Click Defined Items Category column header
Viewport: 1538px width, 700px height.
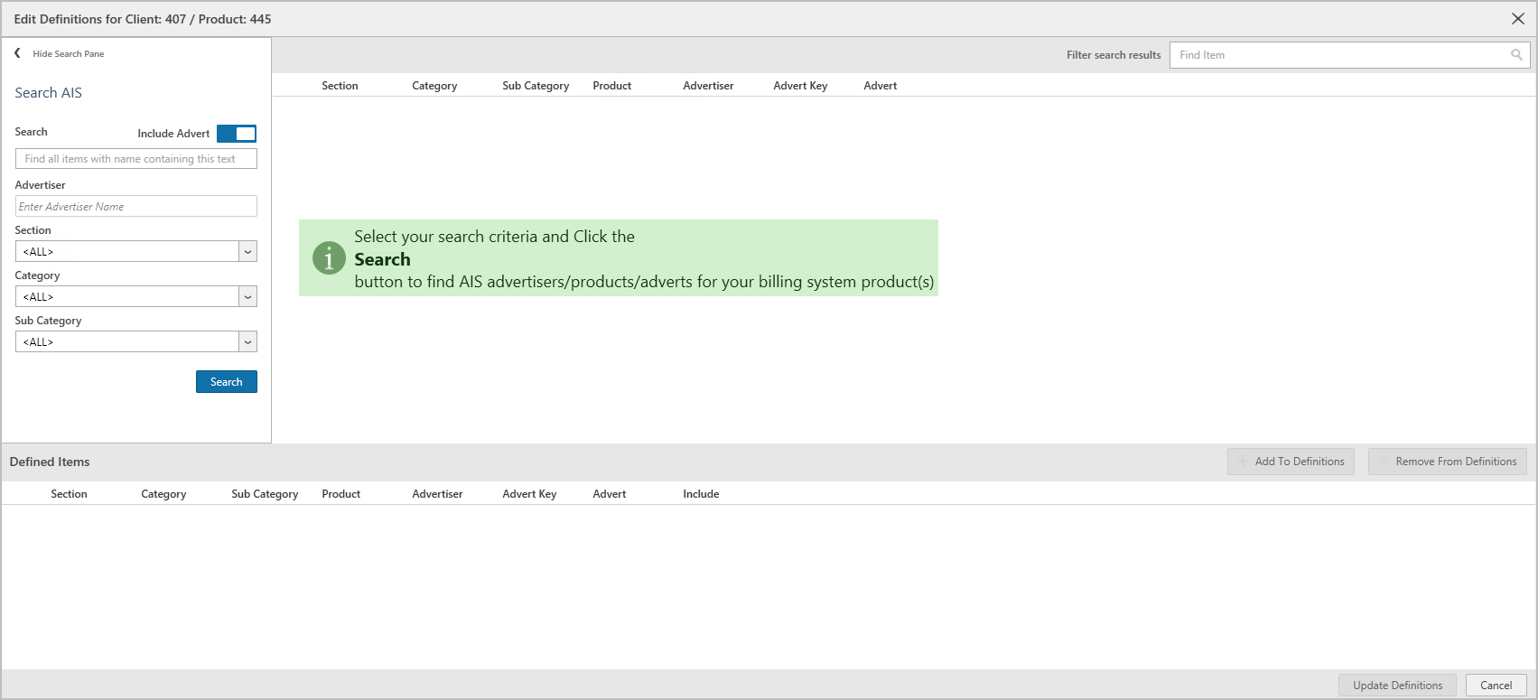click(x=163, y=494)
